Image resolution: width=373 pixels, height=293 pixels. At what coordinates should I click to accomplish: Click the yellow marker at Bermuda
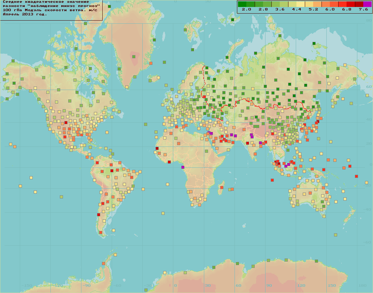(107, 132)
